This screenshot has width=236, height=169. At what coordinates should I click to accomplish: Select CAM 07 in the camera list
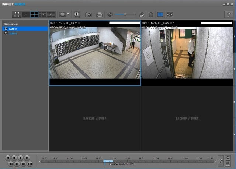click(13, 34)
